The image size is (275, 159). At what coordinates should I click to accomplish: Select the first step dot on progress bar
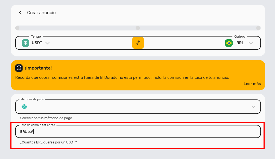coord(17,28)
